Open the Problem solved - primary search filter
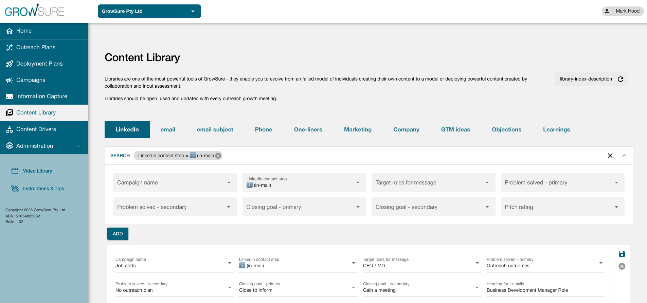Screen dimensions: 647x303 coord(562,182)
